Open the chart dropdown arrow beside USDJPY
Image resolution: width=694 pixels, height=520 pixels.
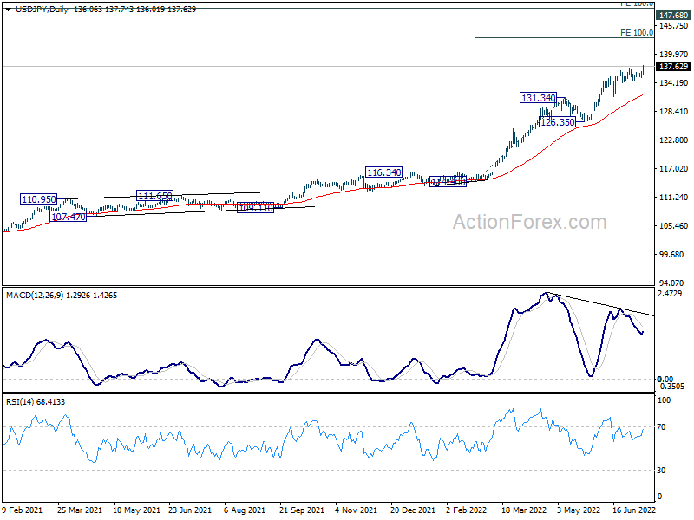coord(9,10)
